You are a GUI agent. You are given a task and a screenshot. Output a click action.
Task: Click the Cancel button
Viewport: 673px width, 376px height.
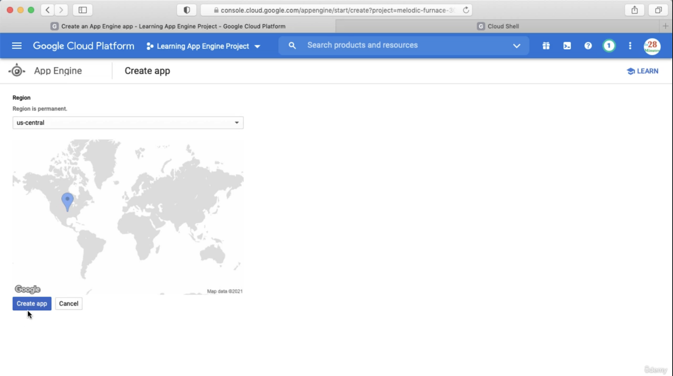(68, 304)
